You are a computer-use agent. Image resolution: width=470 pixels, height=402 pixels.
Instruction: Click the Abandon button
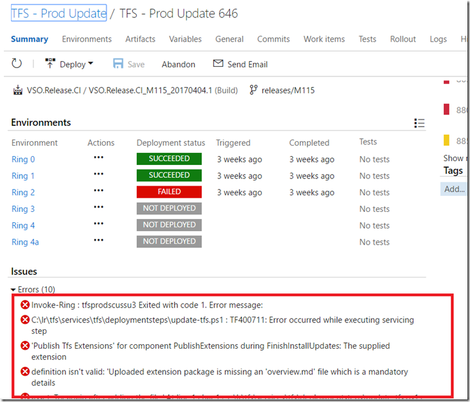(x=178, y=64)
